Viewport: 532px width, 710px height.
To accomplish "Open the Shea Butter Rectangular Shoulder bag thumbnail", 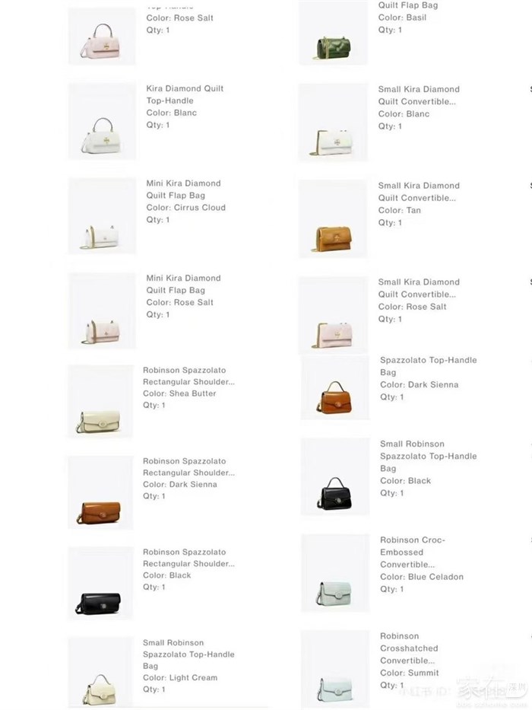I will [x=100, y=402].
